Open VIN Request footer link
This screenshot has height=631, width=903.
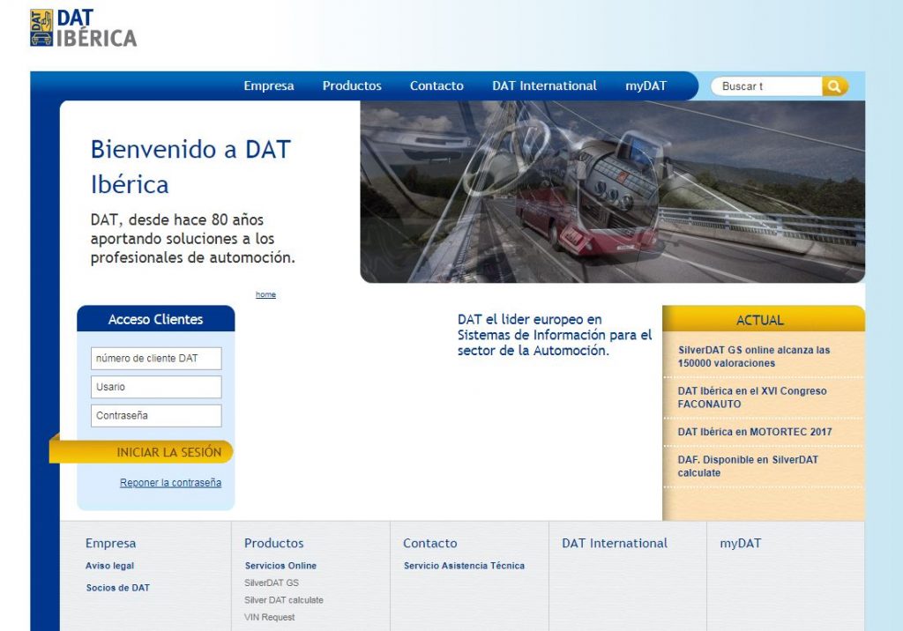point(269,617)
